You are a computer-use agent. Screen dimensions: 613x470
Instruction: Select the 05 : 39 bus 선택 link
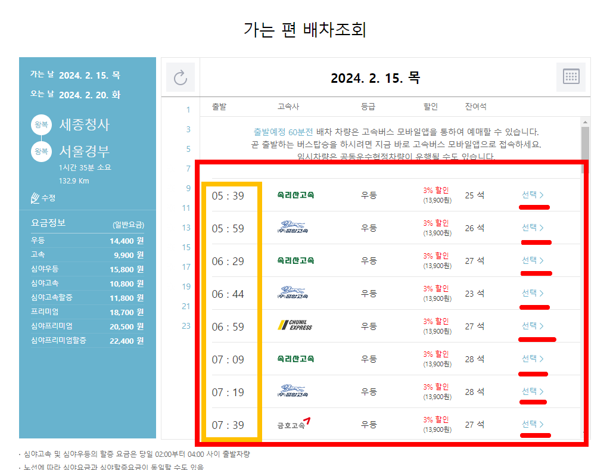pyautogui.click(x=533, y=195)
